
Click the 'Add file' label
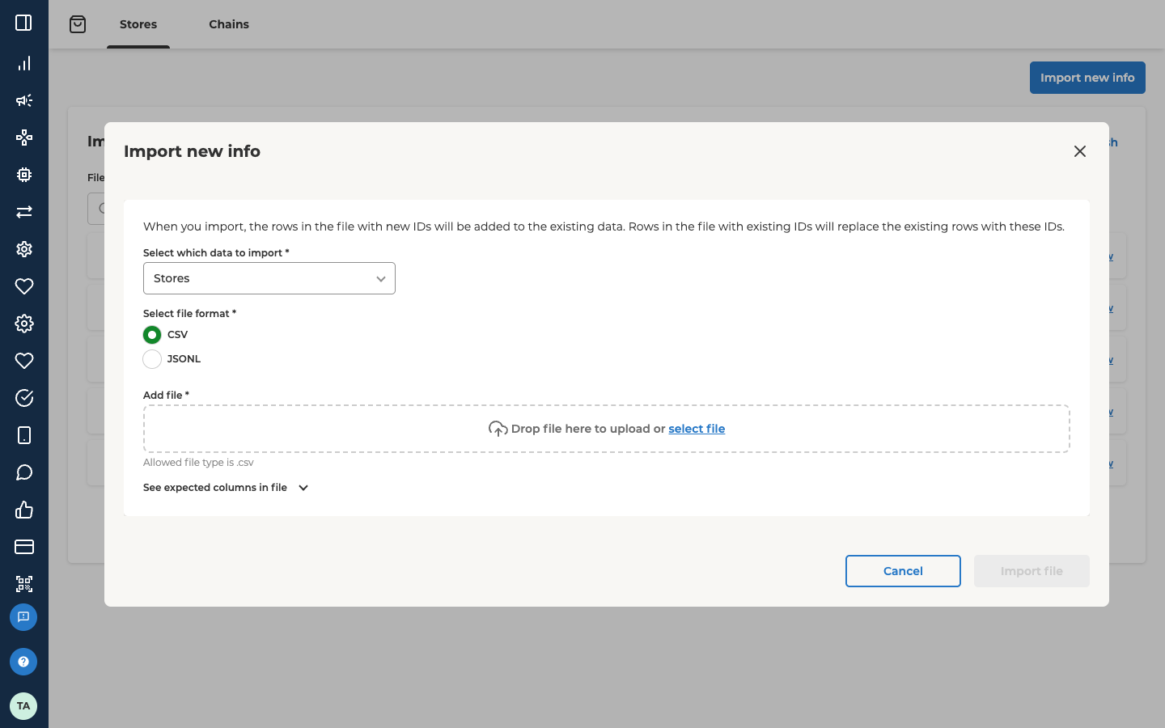tap(166, 396)
